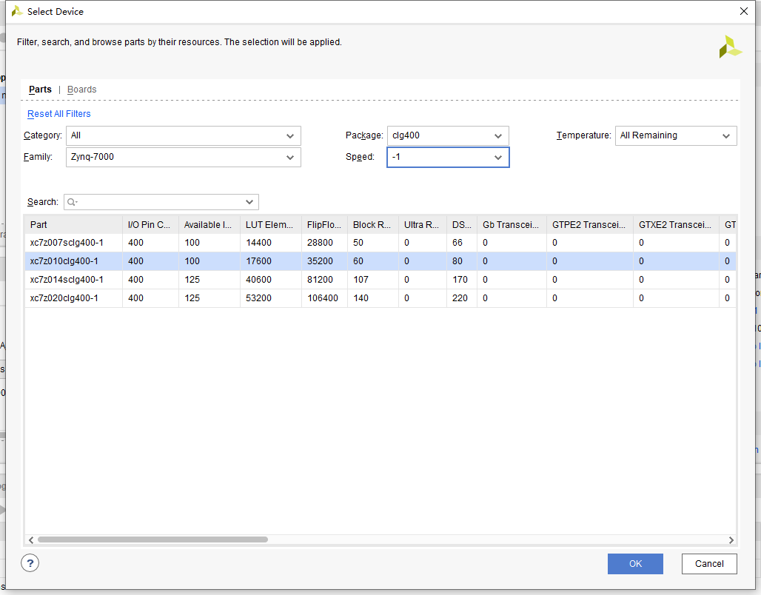
Task: Click inside the Search input field
Action: point(160,202)
